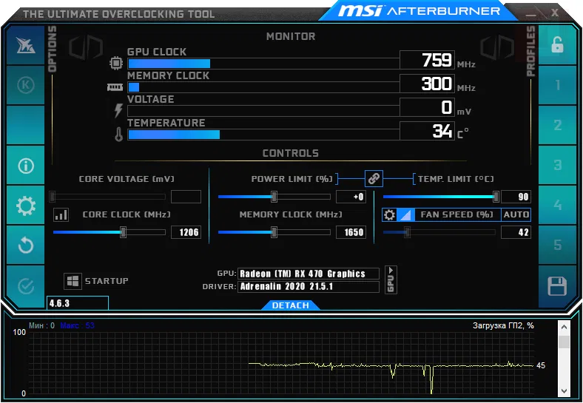The image size is (583, 403).
Task: Click the OC Scanner K icon
Action: click(25, 85)
